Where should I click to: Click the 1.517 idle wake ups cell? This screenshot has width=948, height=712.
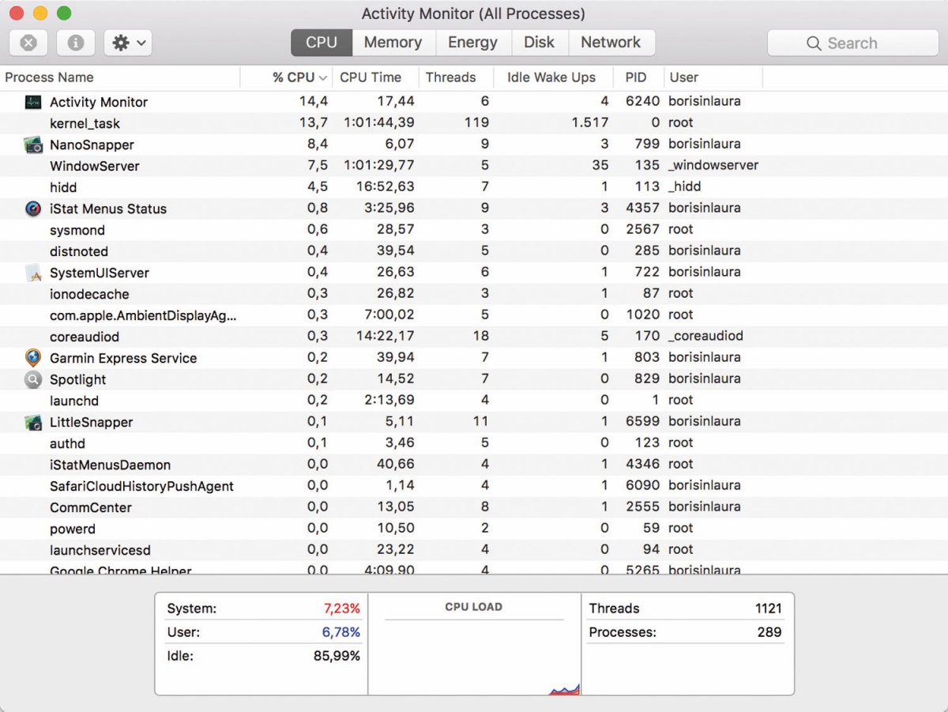pyautogui.click(x=590, y=123)
